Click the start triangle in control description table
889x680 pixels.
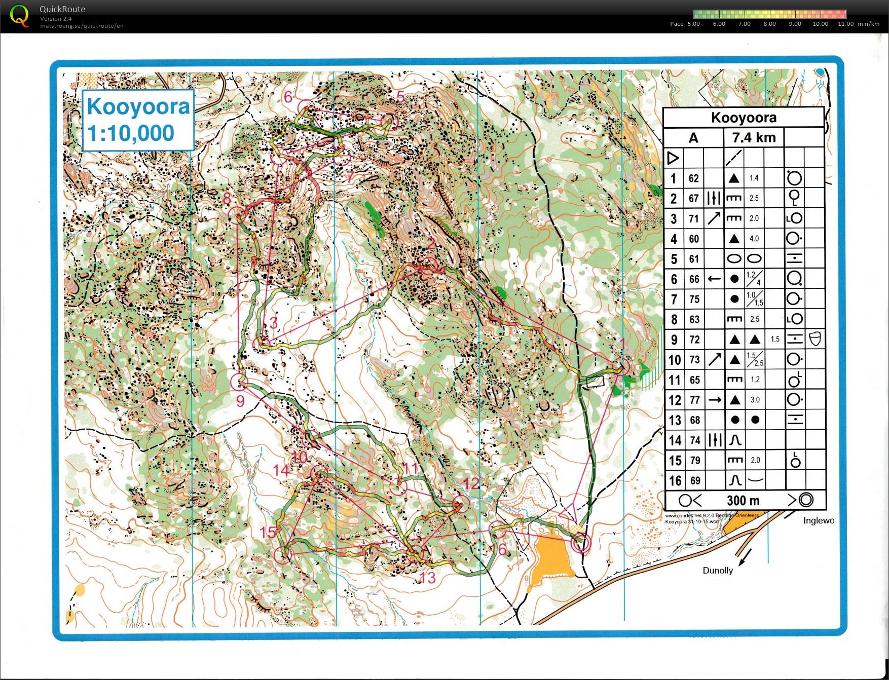(x=673, y=158)
